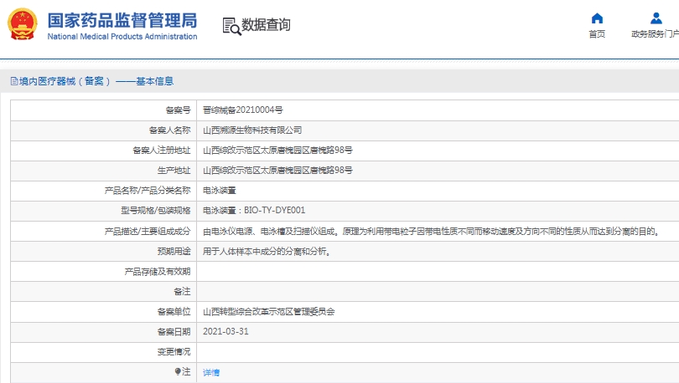Click the 变更情况 label cell
Screen dimensions: 679x383
click(103, 352)
